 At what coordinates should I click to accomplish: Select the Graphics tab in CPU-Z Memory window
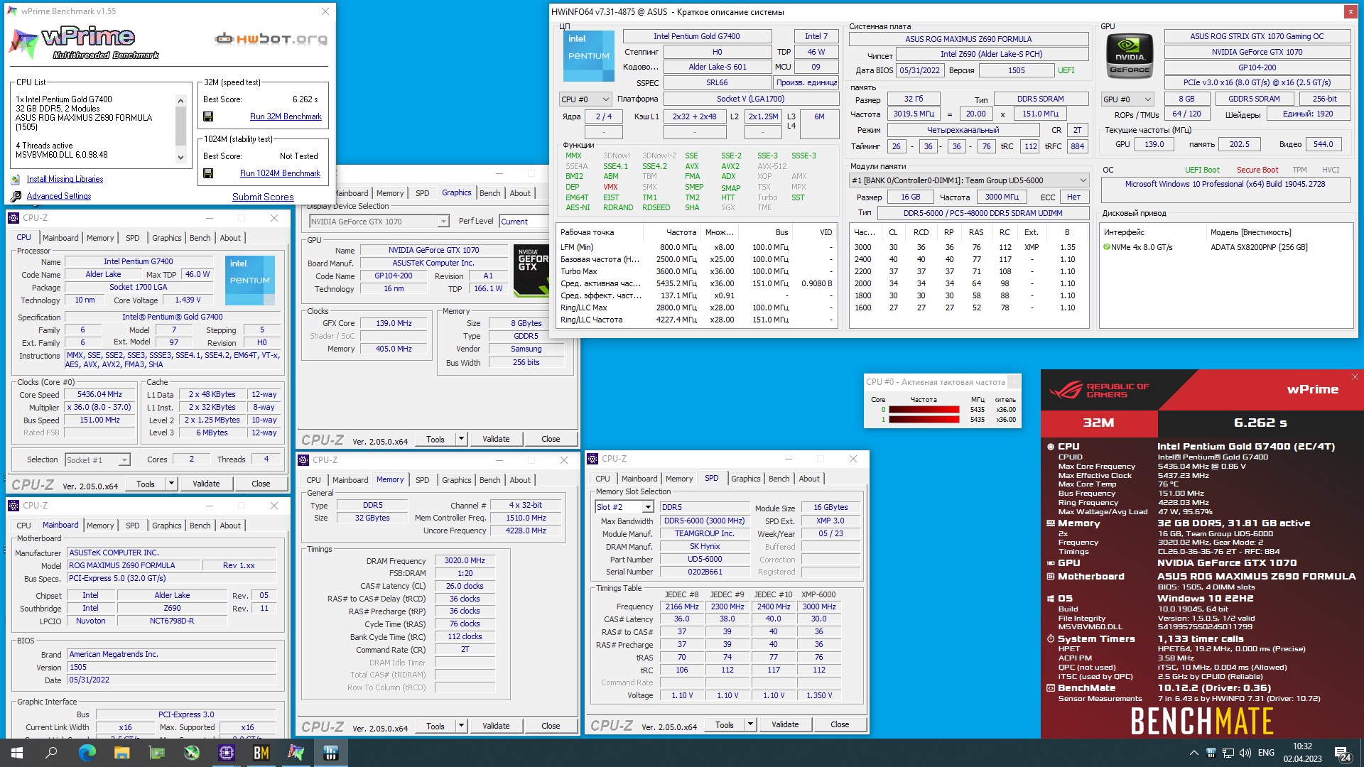coord(456,480)
